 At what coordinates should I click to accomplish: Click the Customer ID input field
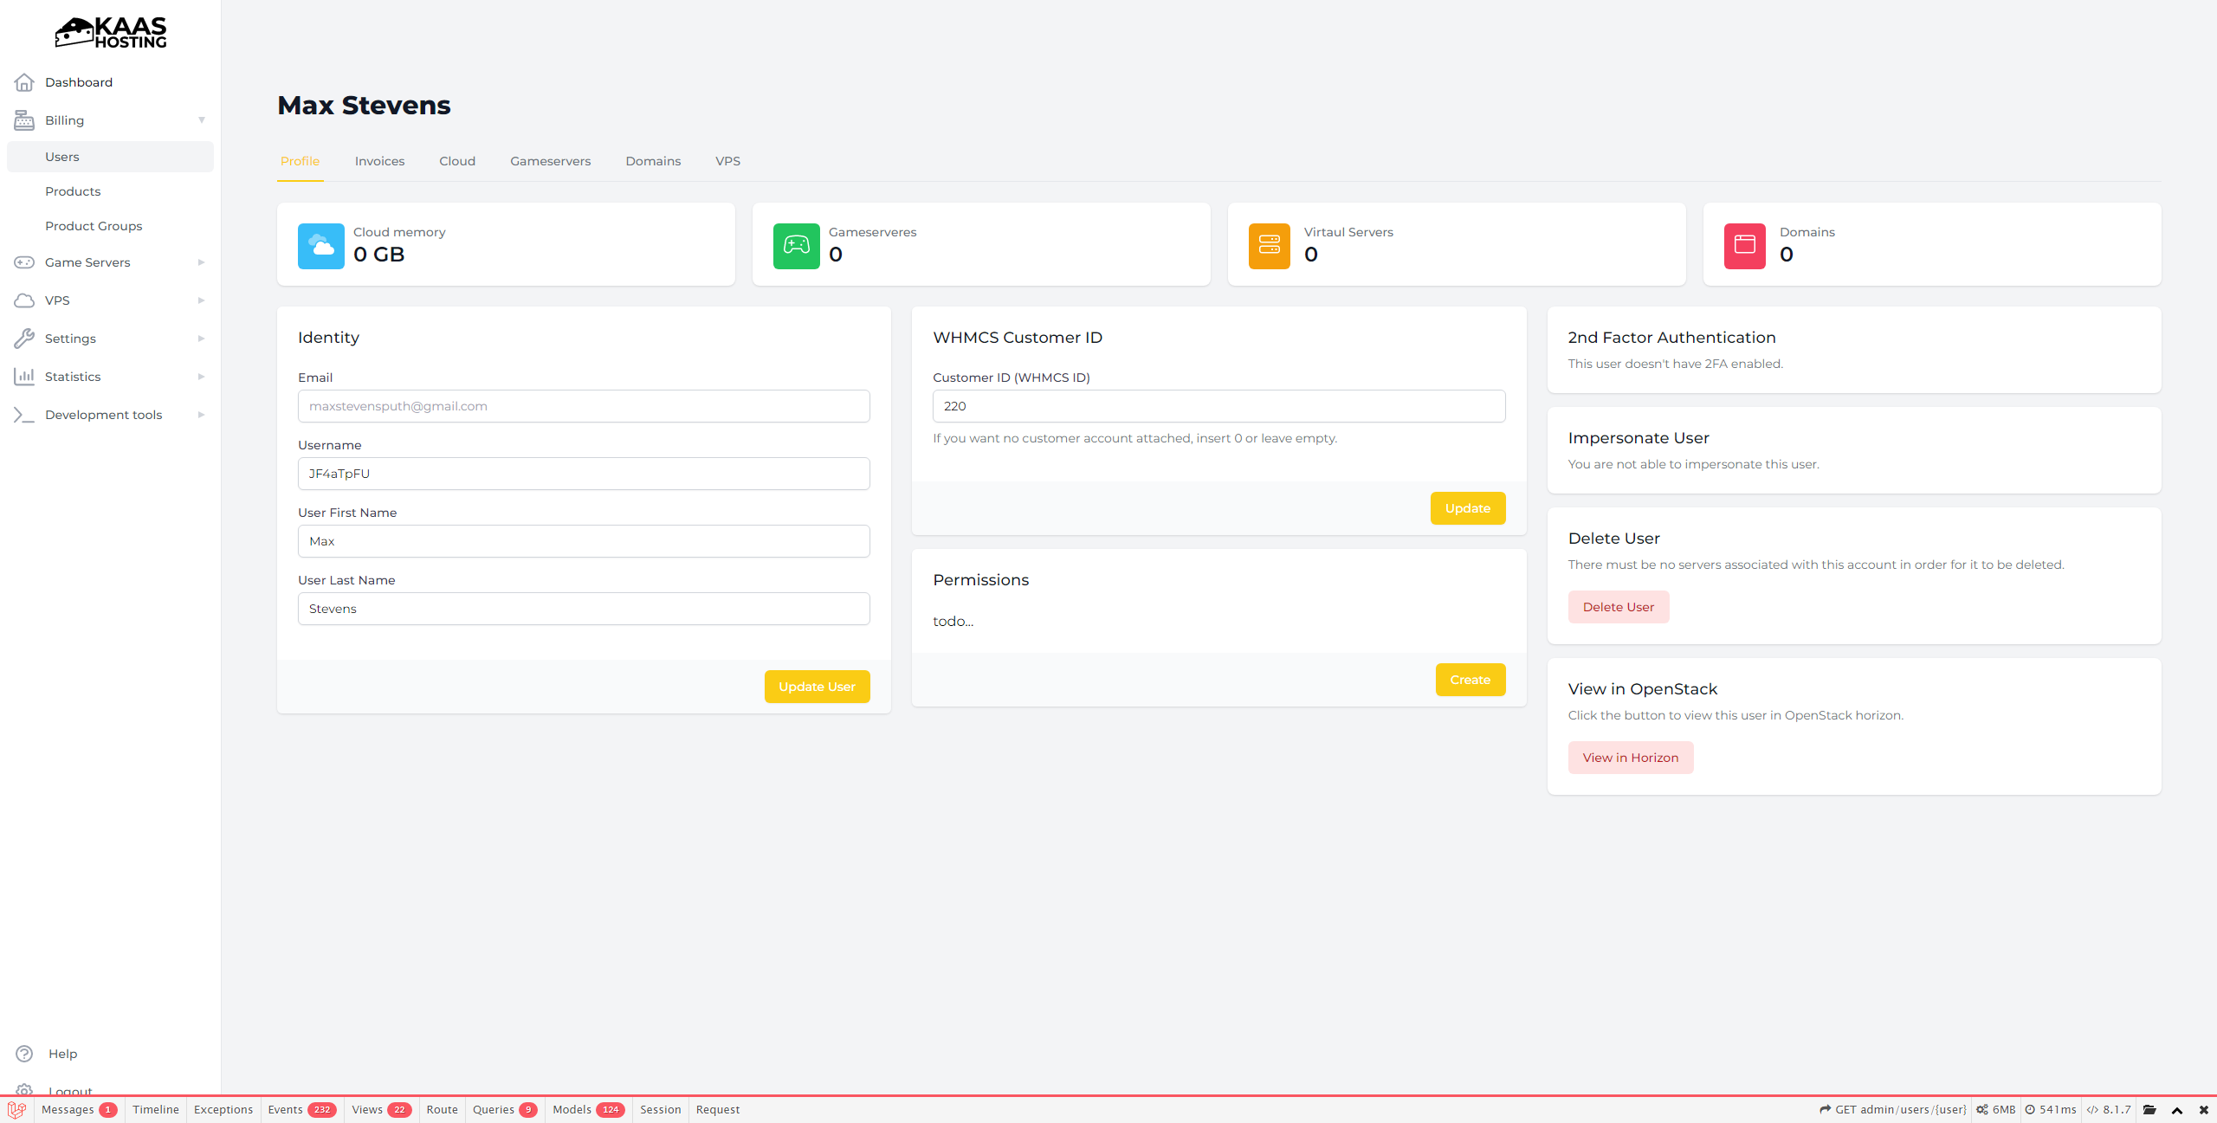[x=1218, y=406]
